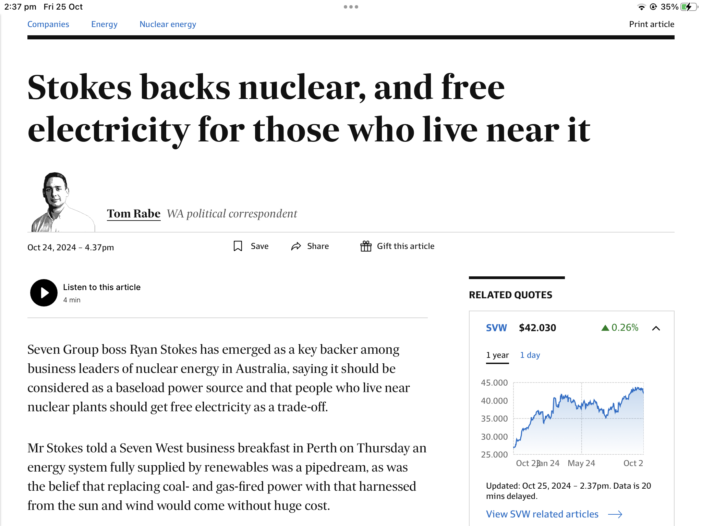Open the Energy breadcrumb link
This screenshot has height=526, width=702.
coord(104,24)
